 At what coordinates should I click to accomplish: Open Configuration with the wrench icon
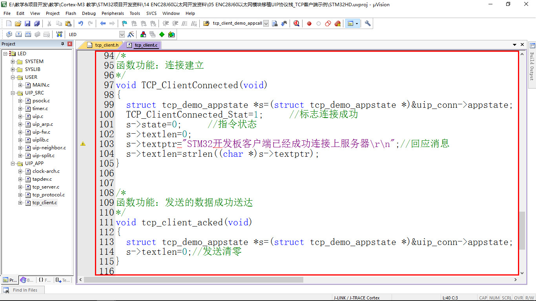[x=368, y=24]
